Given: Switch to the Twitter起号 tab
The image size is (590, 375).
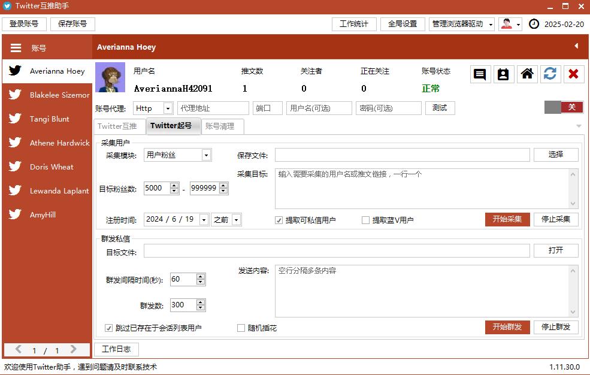Looking at the screenshot, I should pyautogui.click(x=173, y=126).
